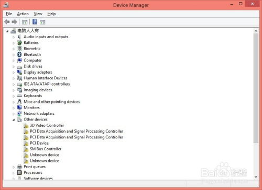Click the PCI Device warning icon
Image resolution: width=262 pixels, height=190 pixels.
coord(26,143)
